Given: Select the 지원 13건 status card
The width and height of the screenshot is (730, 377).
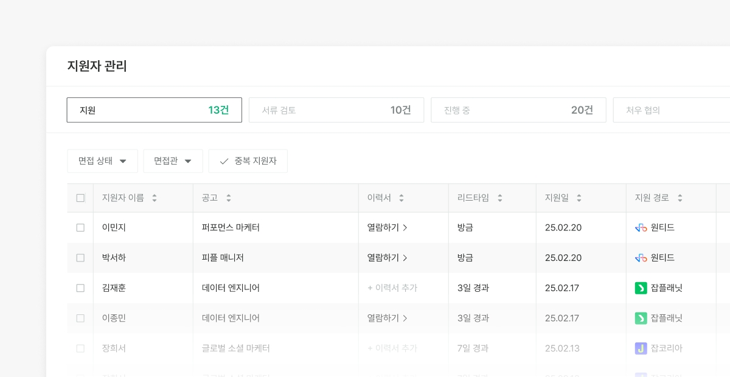Looking at the screenshot, I should pyautogui.click(x=154, y=110).
